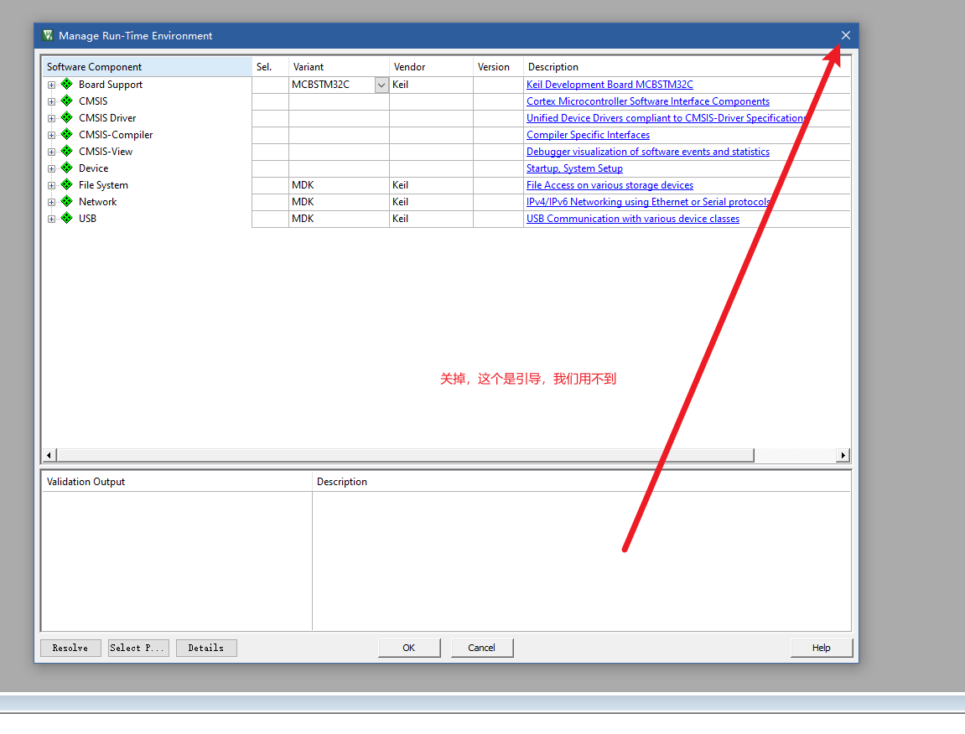
Task: Click the Version column header
Action: 499,67
